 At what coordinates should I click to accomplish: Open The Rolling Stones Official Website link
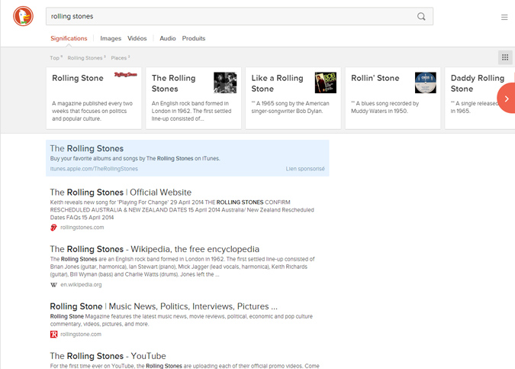[121, 193]
